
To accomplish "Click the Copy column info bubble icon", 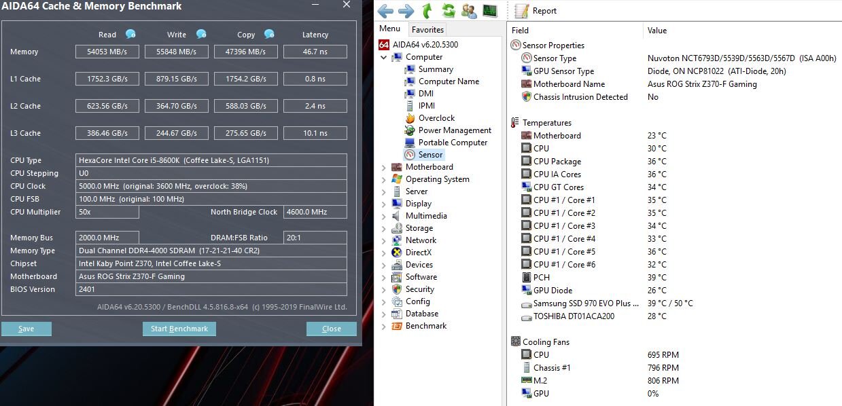I will coord(269,34).
